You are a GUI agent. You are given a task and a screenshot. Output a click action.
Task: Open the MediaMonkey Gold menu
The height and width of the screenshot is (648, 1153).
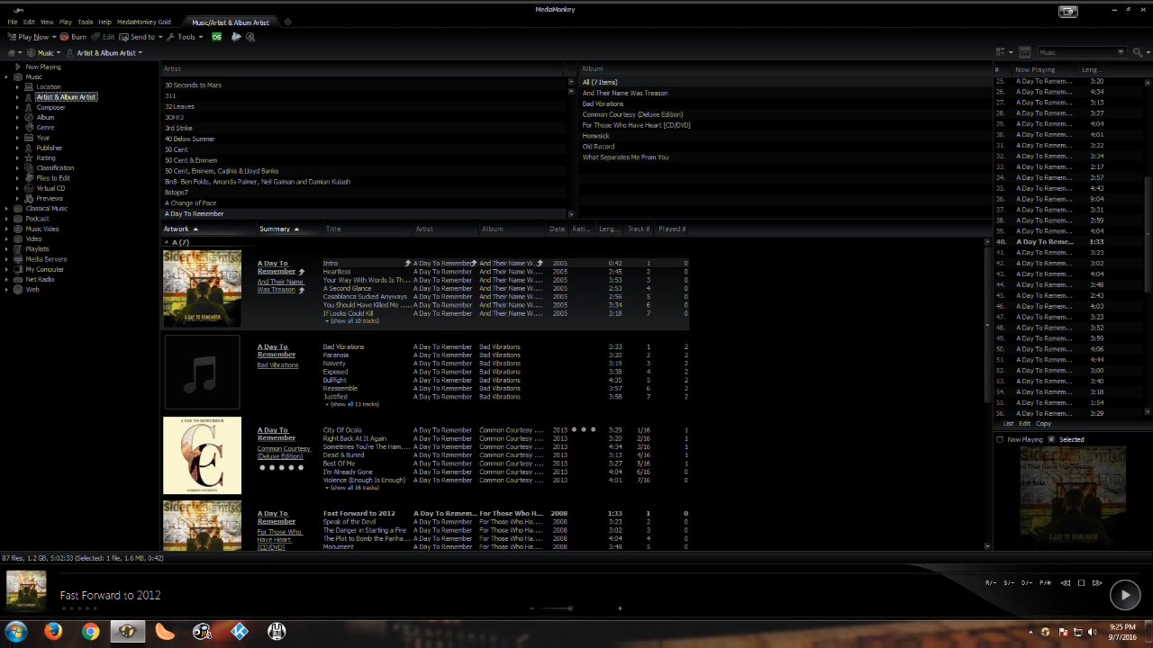(x=143, y=22)
